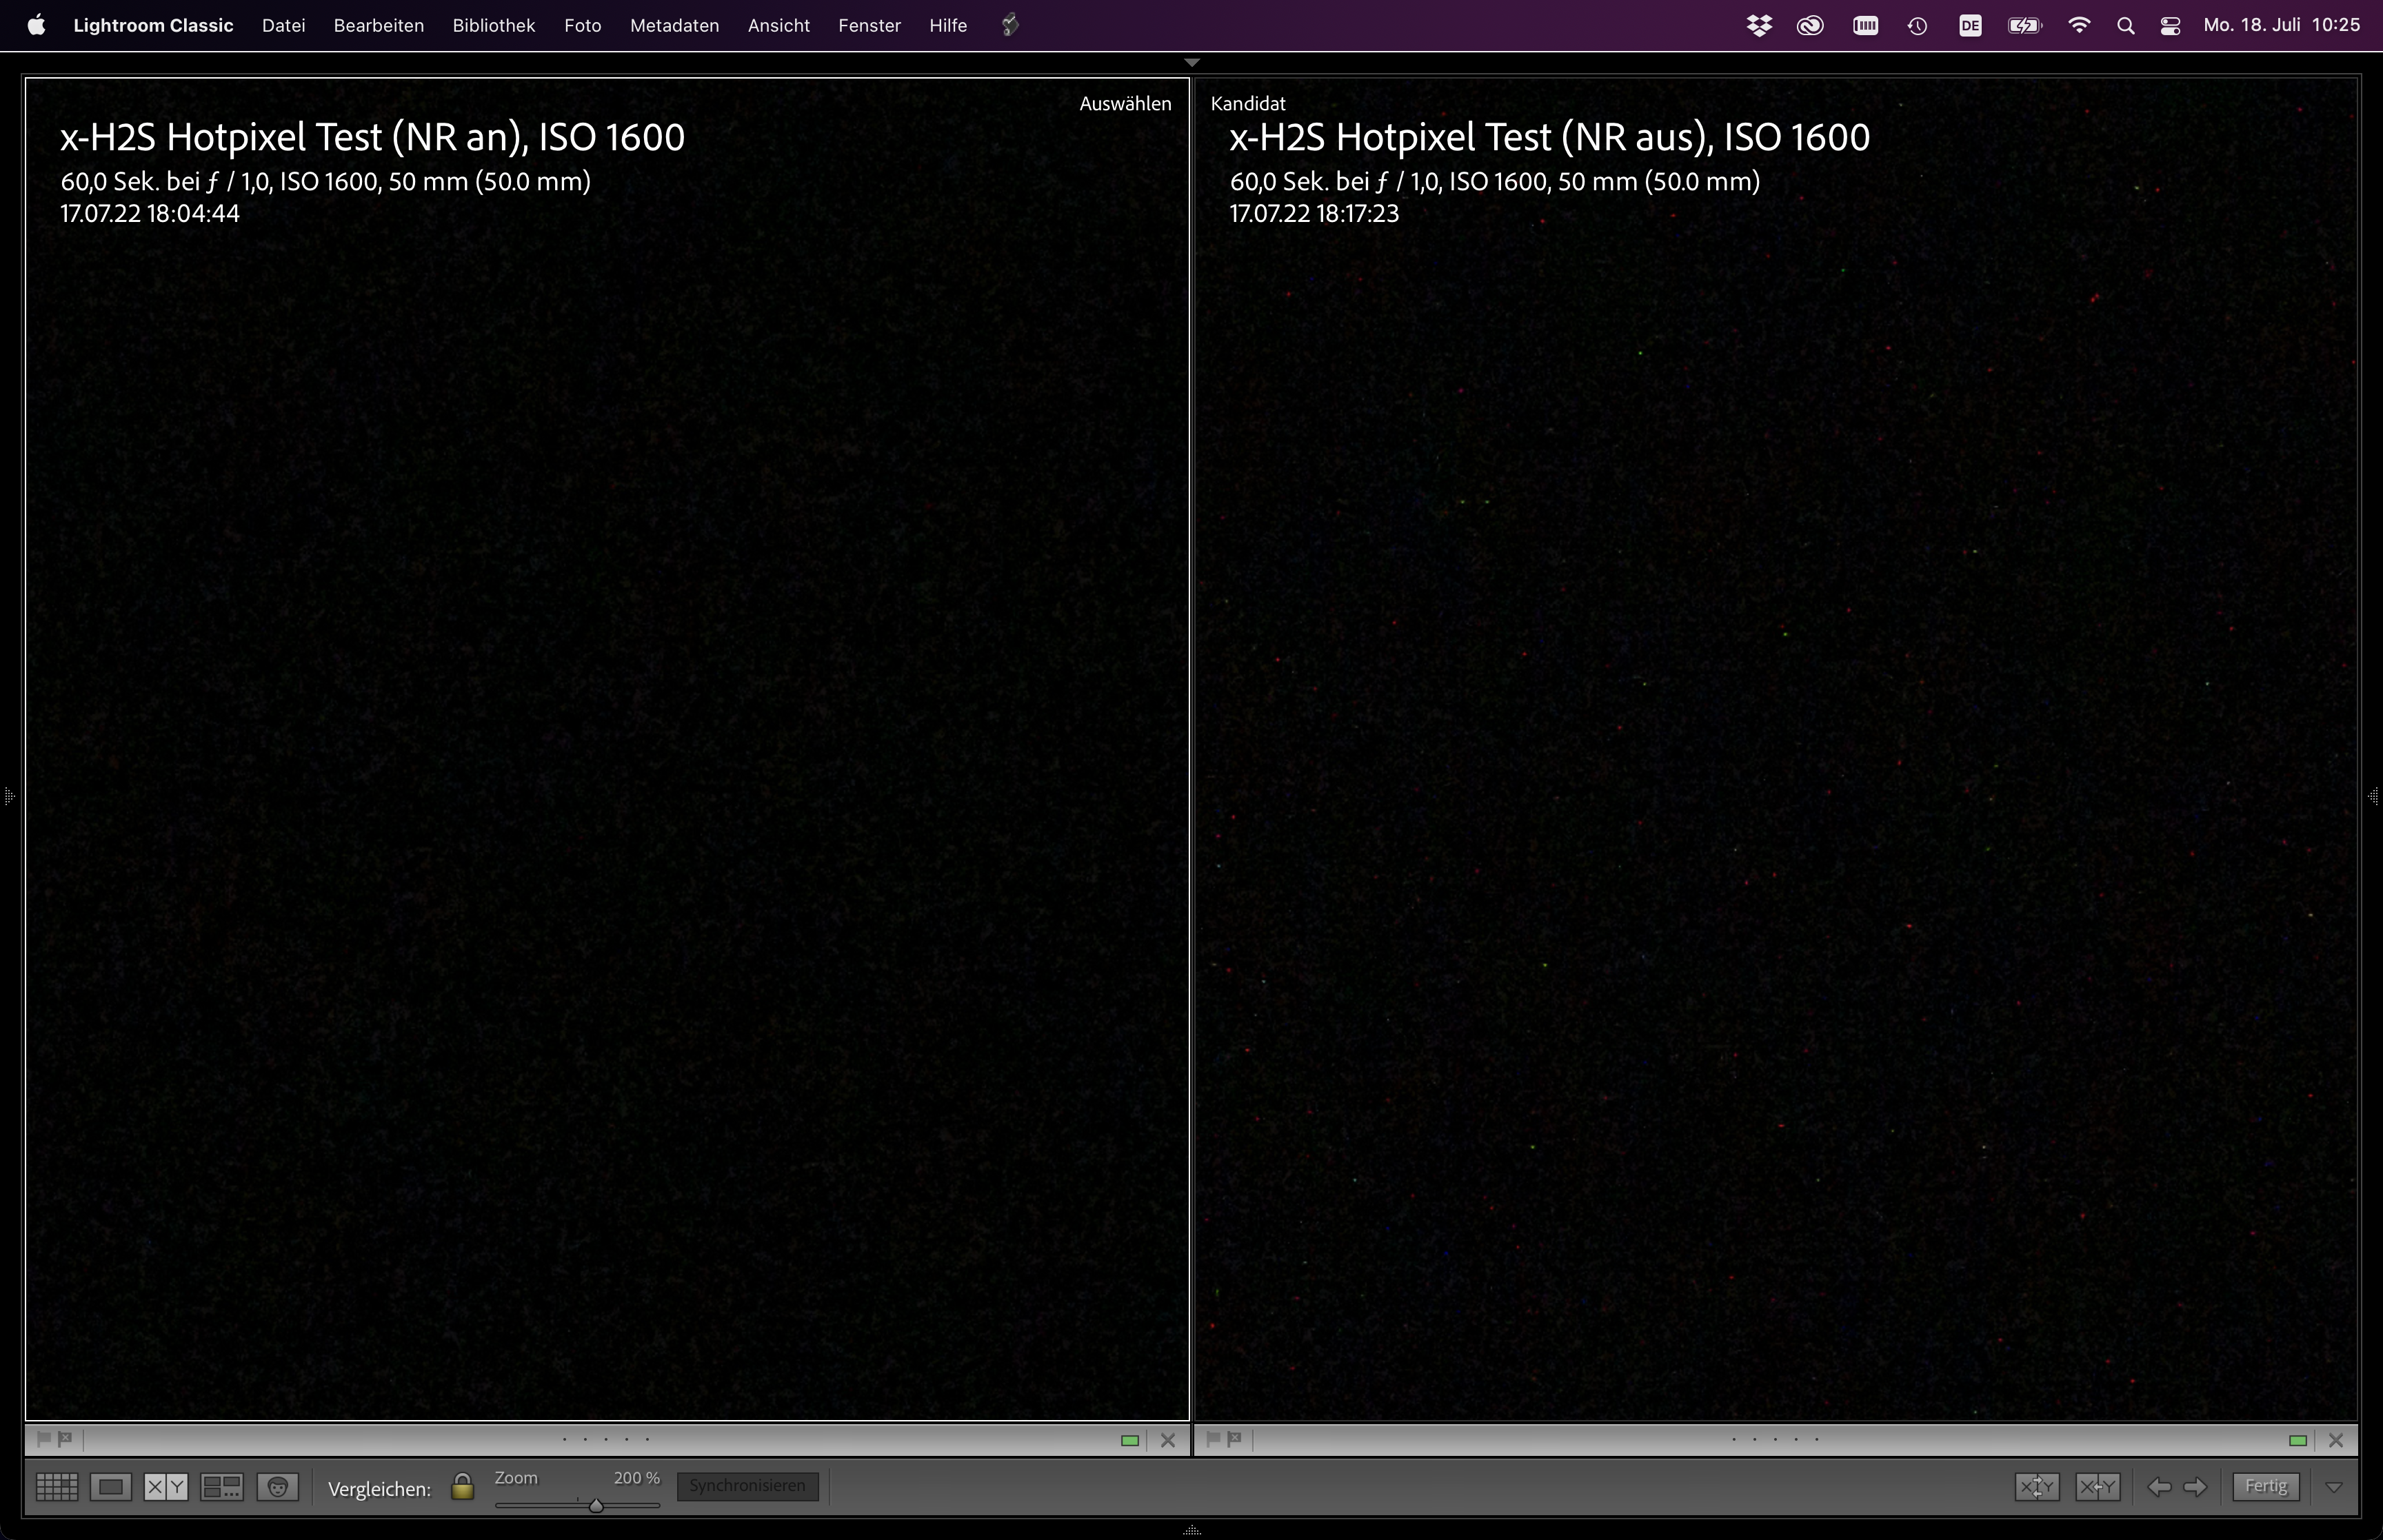Click the timestamp 17.07.22 18:17:23
Image resolution: width=2383 pixels, height=1540 pixels.
click(x=1314, y=214)
